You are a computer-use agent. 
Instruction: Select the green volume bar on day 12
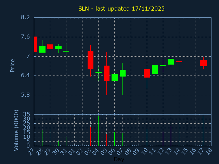point(163,139)
